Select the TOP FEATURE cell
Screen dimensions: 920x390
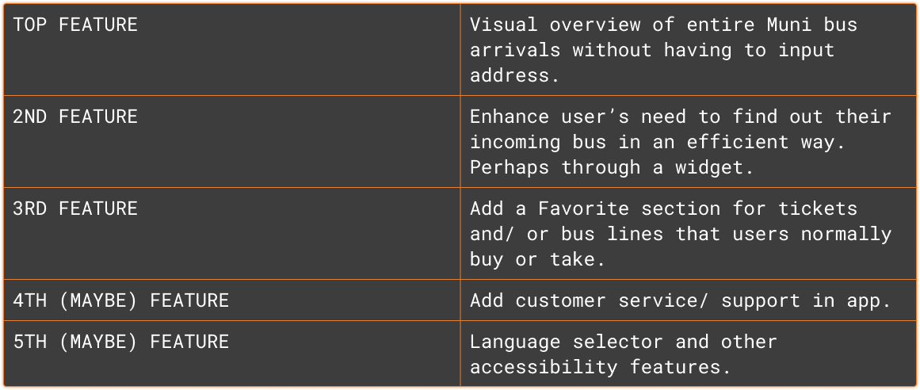click(231, 50)
